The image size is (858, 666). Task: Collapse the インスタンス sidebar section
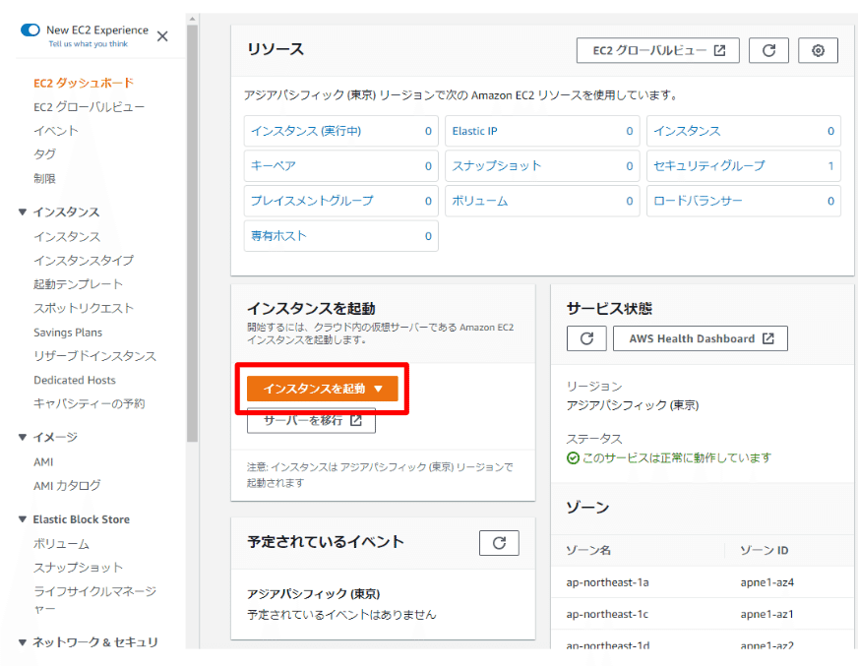point(23,212)
